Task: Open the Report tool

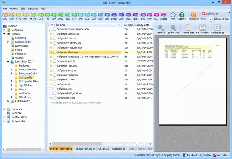Action: [182, 15]
